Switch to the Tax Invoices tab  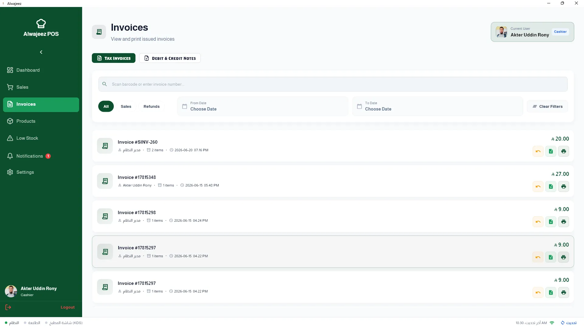pyautogui.click(x=114, y=58)
